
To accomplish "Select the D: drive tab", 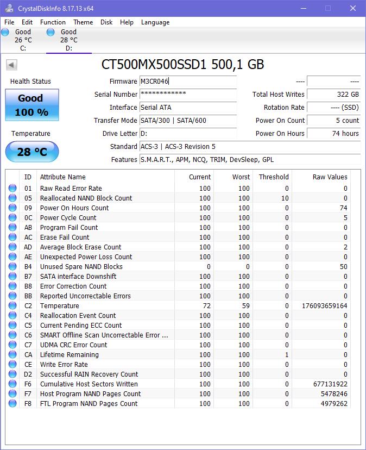I will point(69,40).
